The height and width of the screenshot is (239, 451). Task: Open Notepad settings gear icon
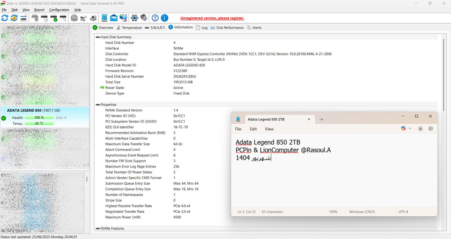pos(431,129)
